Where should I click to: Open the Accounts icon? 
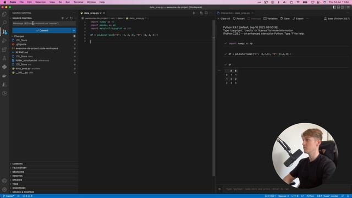click(4, 181)
